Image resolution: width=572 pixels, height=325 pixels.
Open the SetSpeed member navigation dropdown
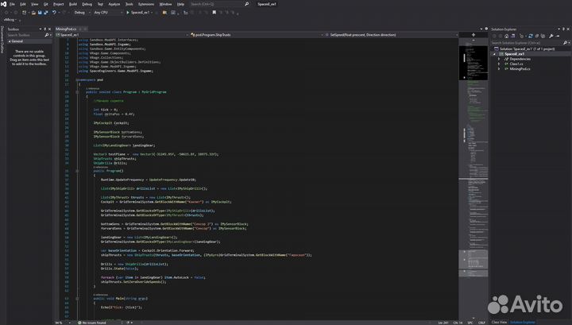pyautogui.click(x=391, y=35)
